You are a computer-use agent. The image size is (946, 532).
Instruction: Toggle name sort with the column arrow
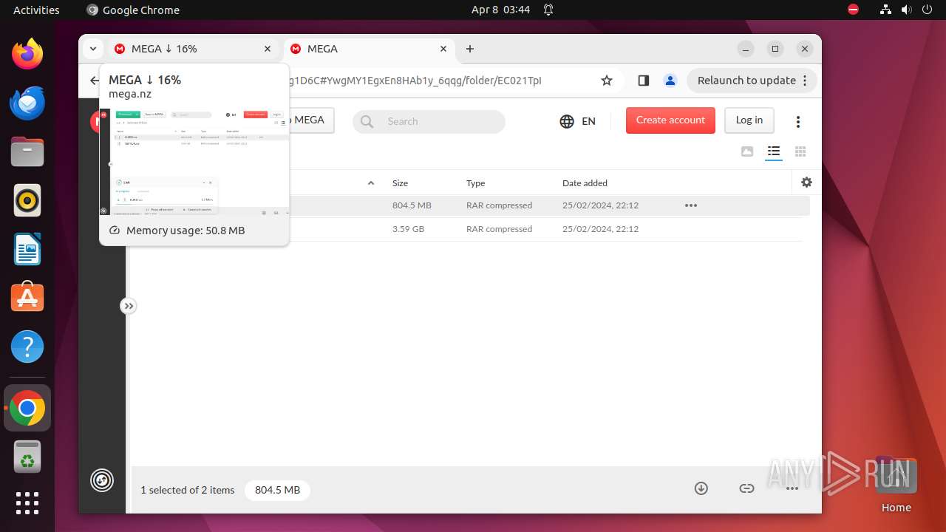[x=371, y=183]
